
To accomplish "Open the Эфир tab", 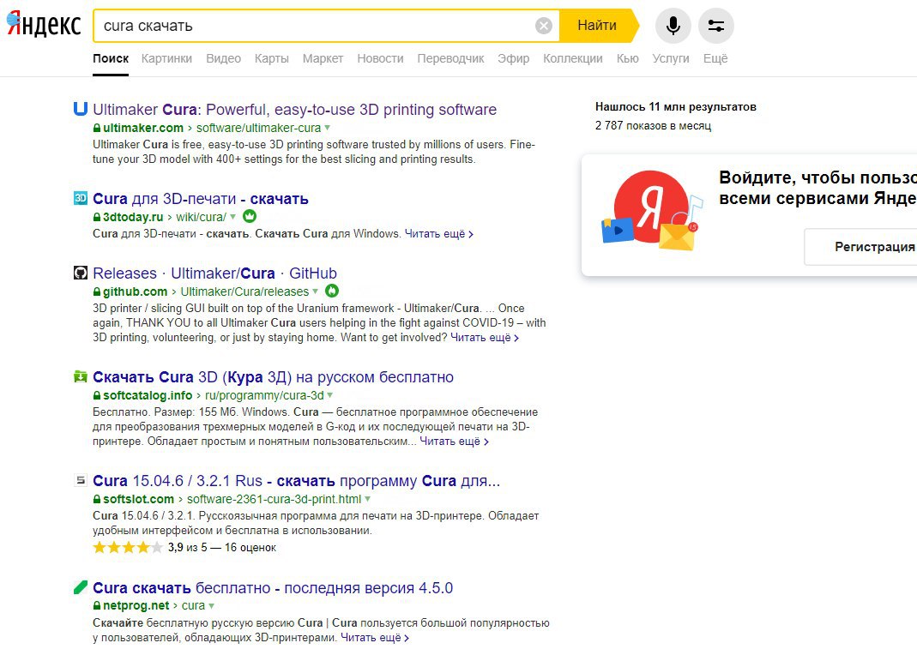I will point(514,58).
